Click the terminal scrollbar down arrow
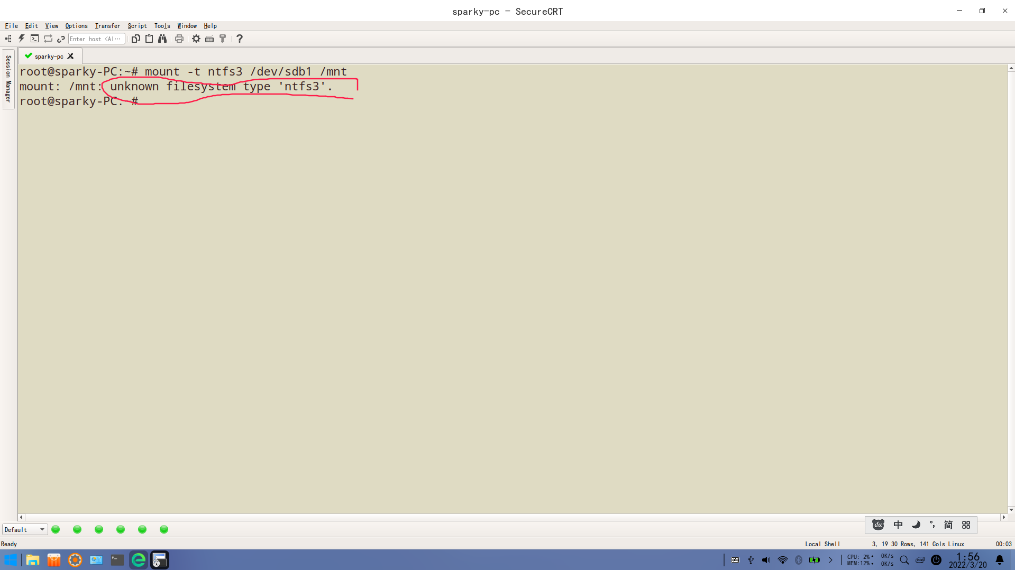The image size is (1015, 570). (1011, 510)
